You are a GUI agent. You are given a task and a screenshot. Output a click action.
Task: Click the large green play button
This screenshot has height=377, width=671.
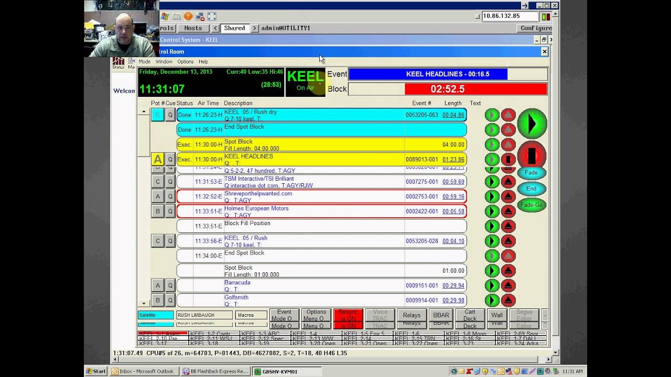point(532,124)
